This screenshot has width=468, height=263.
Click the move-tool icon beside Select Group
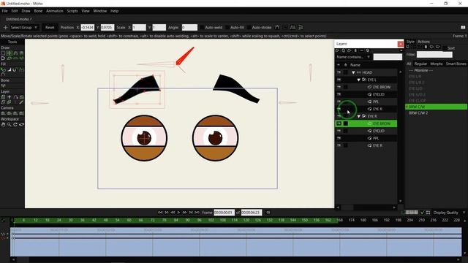pyautogui.click(x=5, y=28)
